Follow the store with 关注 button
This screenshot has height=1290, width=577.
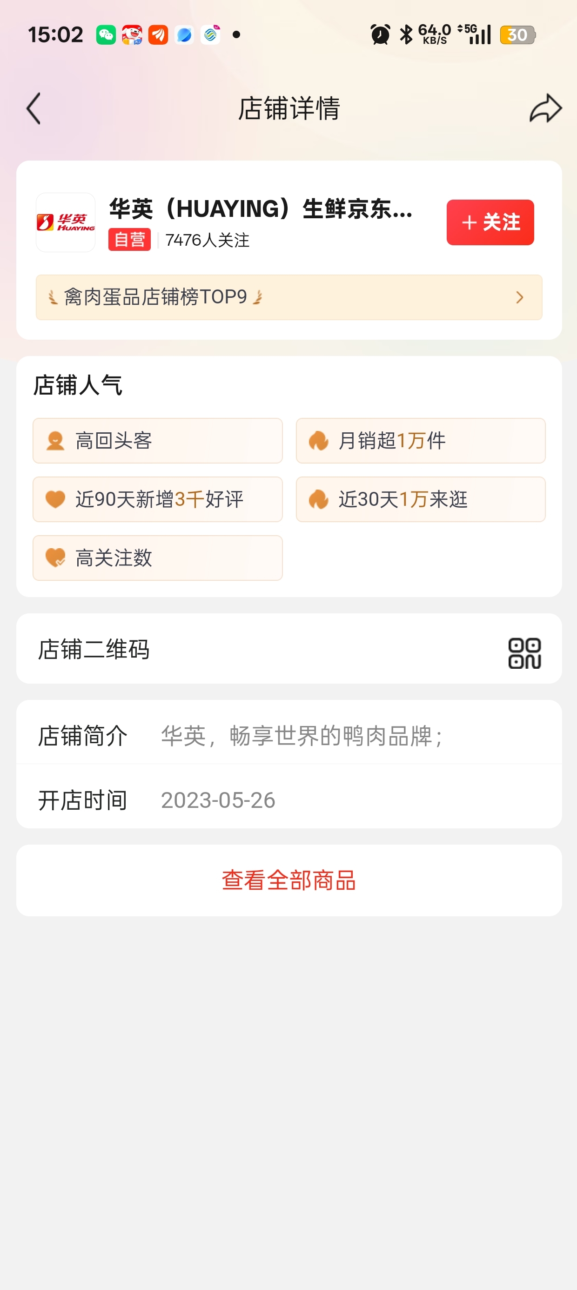(490, 222)
